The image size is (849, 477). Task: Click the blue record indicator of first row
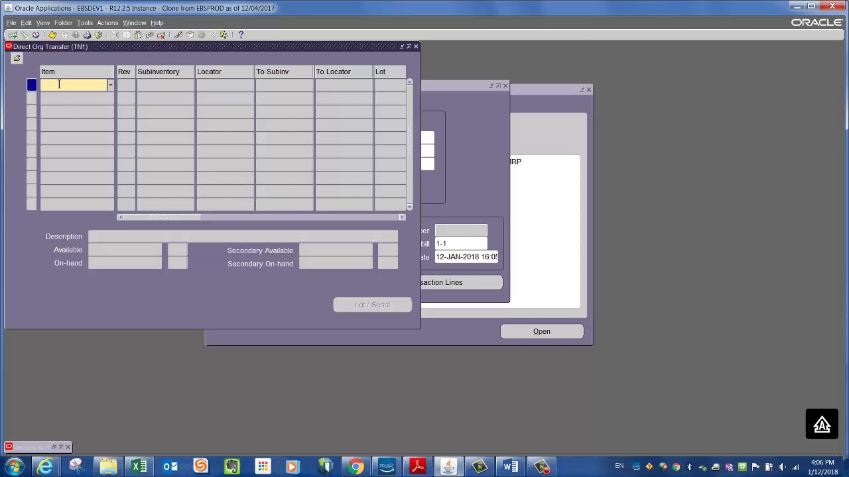pos(31,85)
